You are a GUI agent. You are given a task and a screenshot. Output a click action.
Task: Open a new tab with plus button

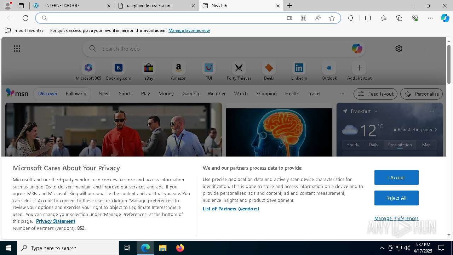tap(289, 6)
